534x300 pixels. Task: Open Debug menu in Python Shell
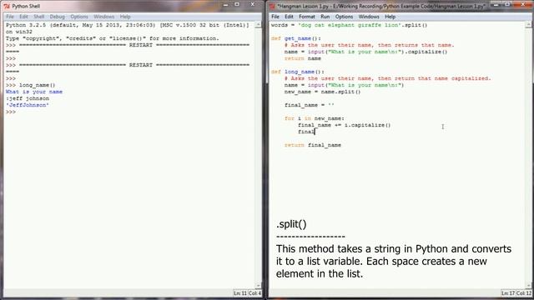coord(58,17)
